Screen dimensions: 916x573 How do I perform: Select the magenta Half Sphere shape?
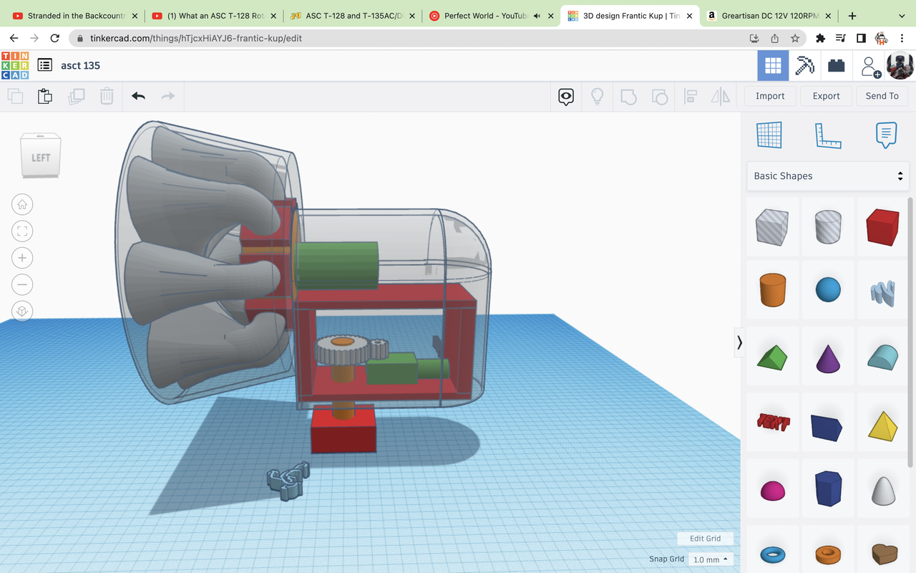click(772, 491)
